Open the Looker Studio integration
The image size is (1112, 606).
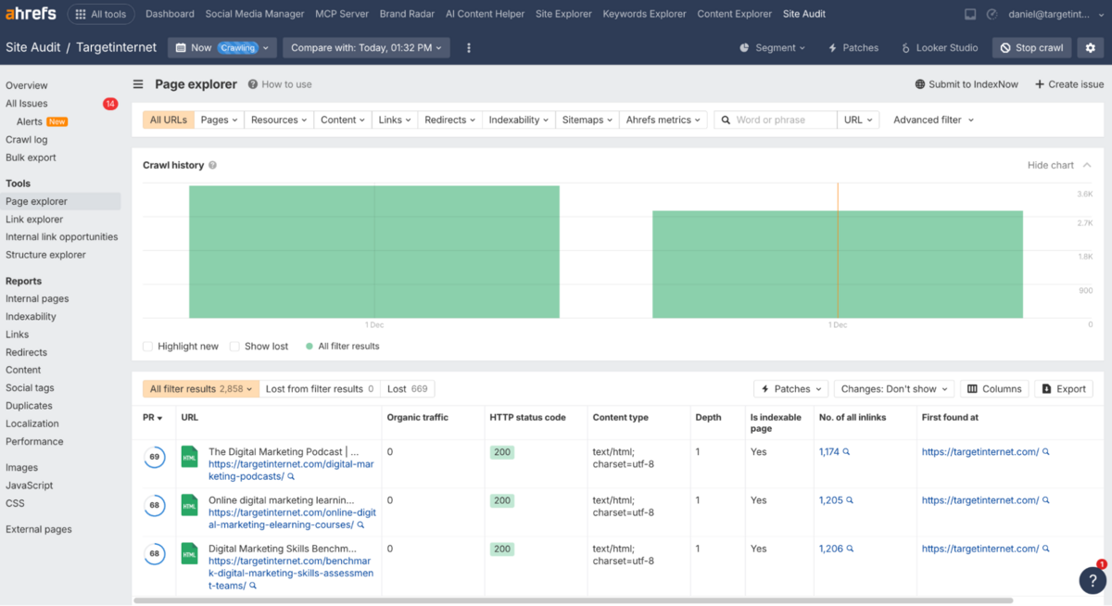(x=940, y=47)
